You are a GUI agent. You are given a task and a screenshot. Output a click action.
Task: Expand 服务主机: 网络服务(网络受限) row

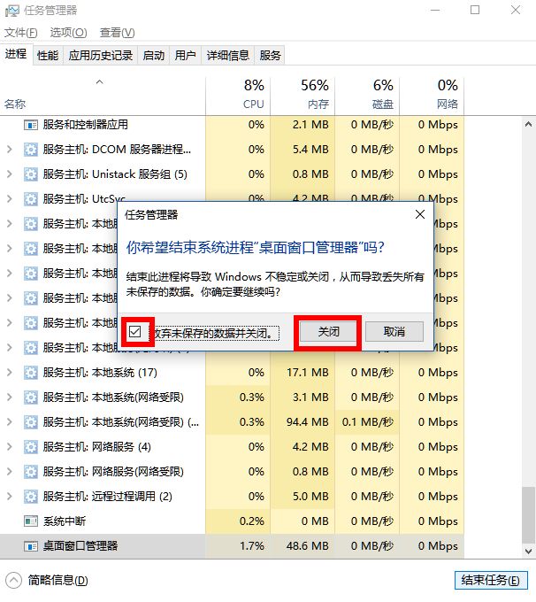[10, 472]
